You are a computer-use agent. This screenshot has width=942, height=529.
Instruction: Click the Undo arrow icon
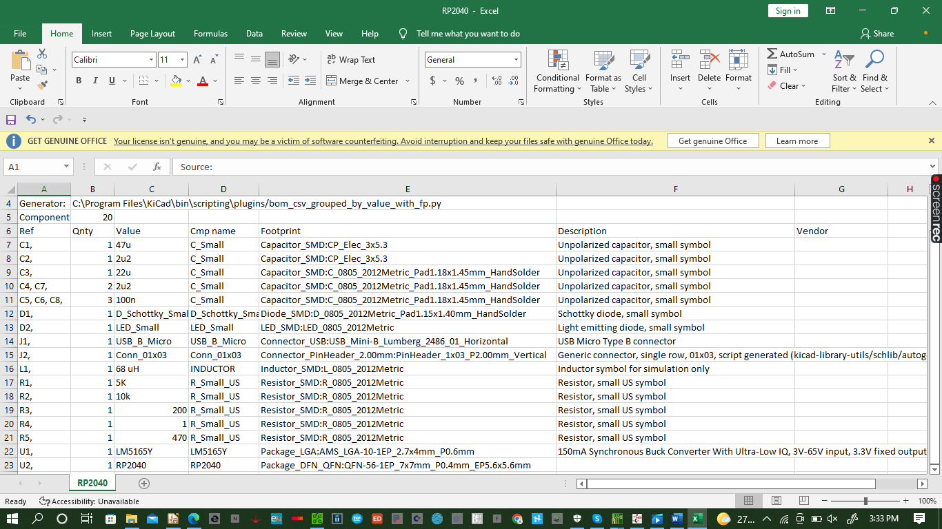pyautogui.click(x=31, y=119)
